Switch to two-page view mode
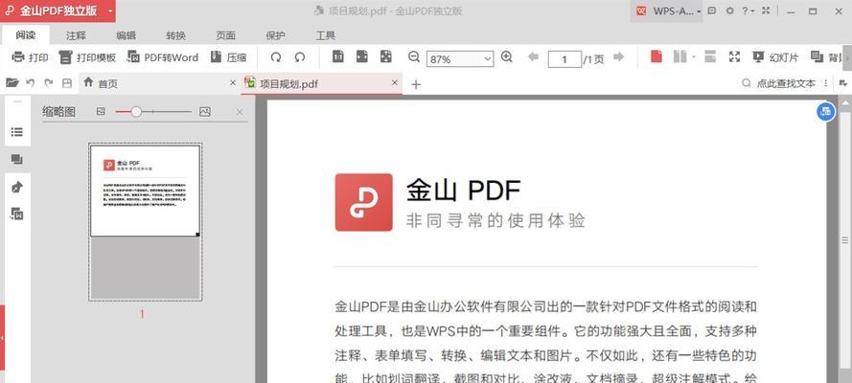The image size is (852, 383). click(x=679, y=56)
